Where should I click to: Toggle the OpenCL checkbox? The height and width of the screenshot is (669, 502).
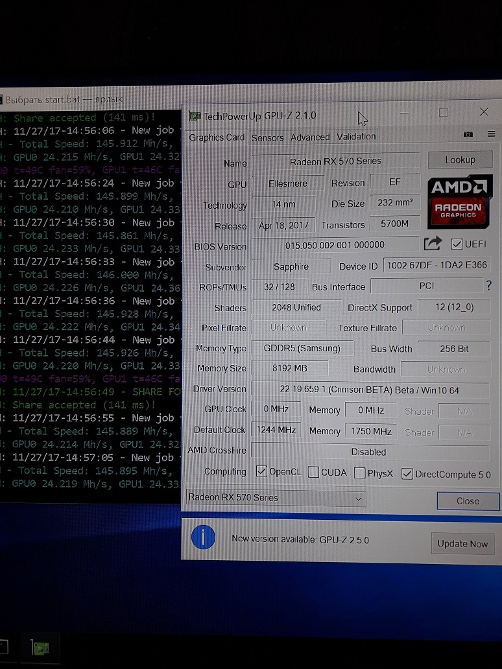pyautogui.click(x=261, y=471)
